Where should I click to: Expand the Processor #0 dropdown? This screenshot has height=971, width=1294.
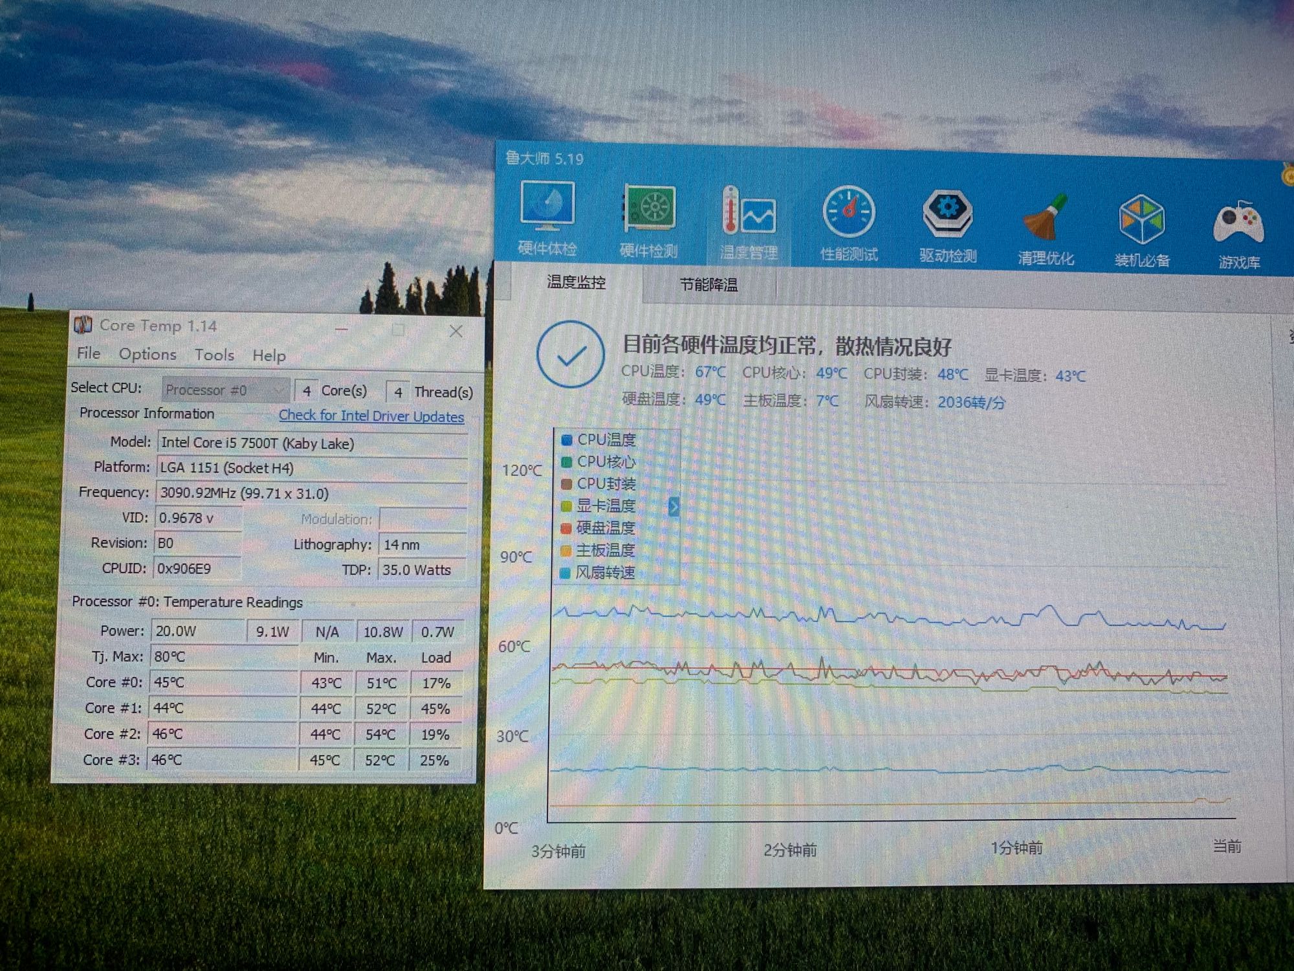click(x=225, y=390)
